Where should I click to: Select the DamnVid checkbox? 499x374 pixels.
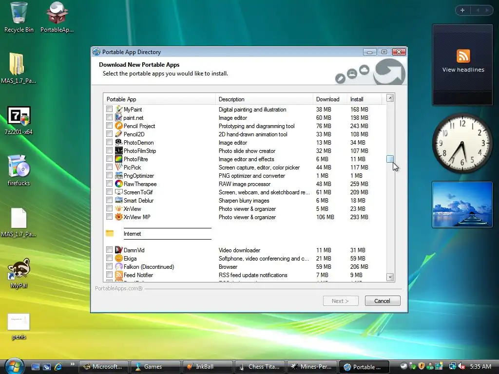pos(110,250)
